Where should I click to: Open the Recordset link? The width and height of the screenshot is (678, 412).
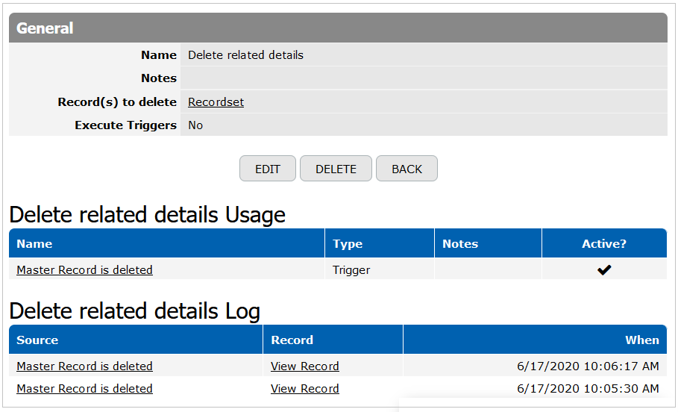pyautogui.click(x=216, y=102)
